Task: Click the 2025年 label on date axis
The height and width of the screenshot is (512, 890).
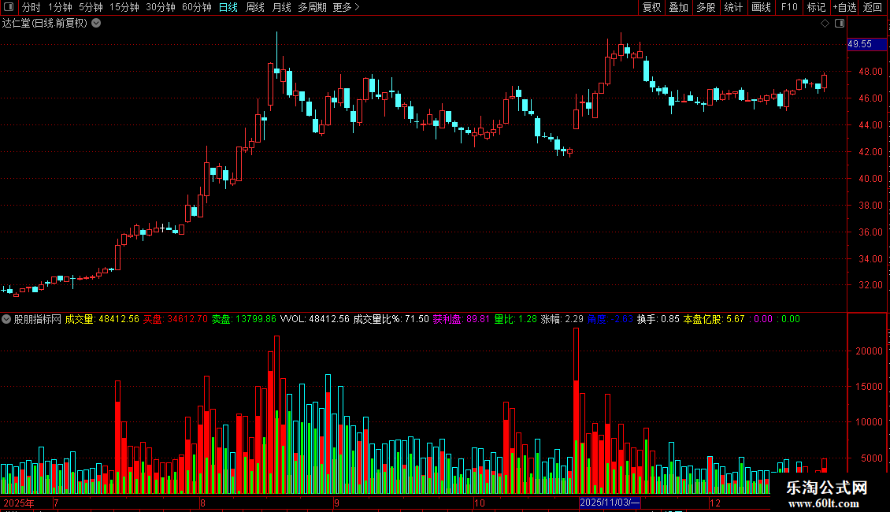Action: (19, 503)
